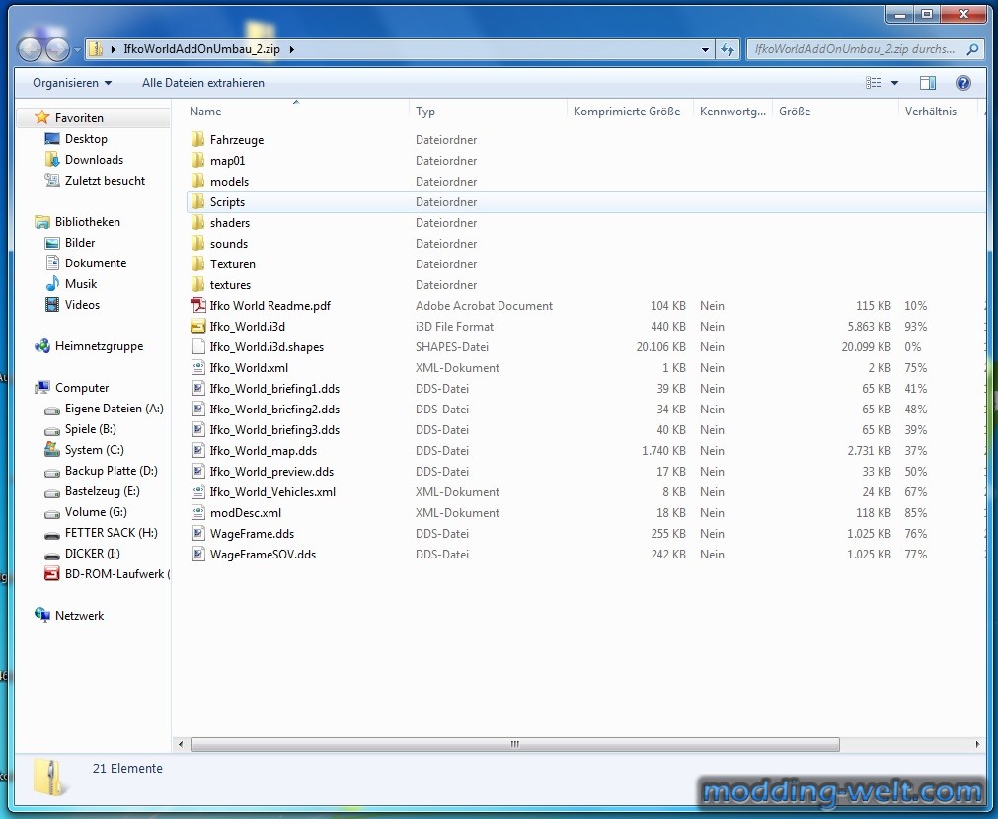Click the scrollbar's right arrow
This screenshot has height=819, width=998.
[977, 744]
